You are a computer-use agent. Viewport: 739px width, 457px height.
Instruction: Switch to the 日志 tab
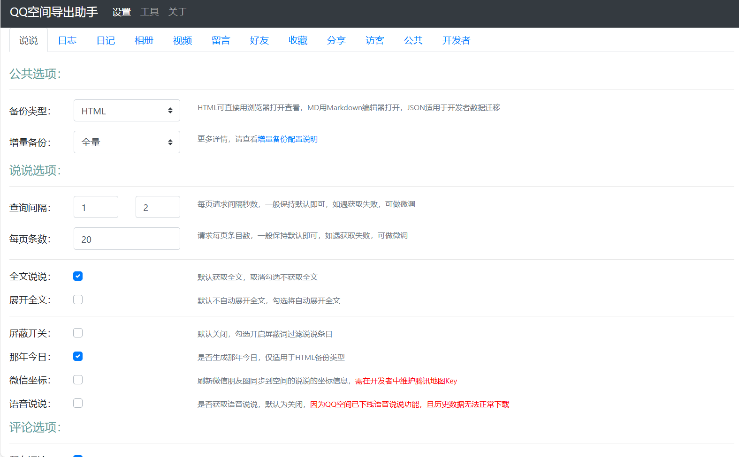coord(67,40)
